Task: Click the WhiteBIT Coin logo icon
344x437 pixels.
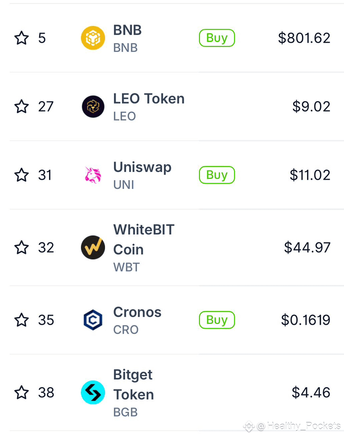Action: (x=93, y=247)
